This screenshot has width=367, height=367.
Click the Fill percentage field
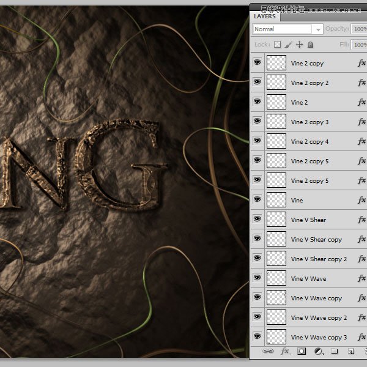click(359, 45)
